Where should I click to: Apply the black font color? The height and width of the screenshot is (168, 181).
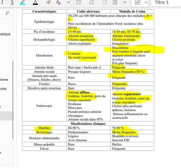coord(35,2)
